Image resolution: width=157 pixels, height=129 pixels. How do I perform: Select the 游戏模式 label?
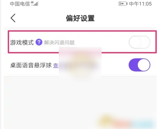point(22,42)
